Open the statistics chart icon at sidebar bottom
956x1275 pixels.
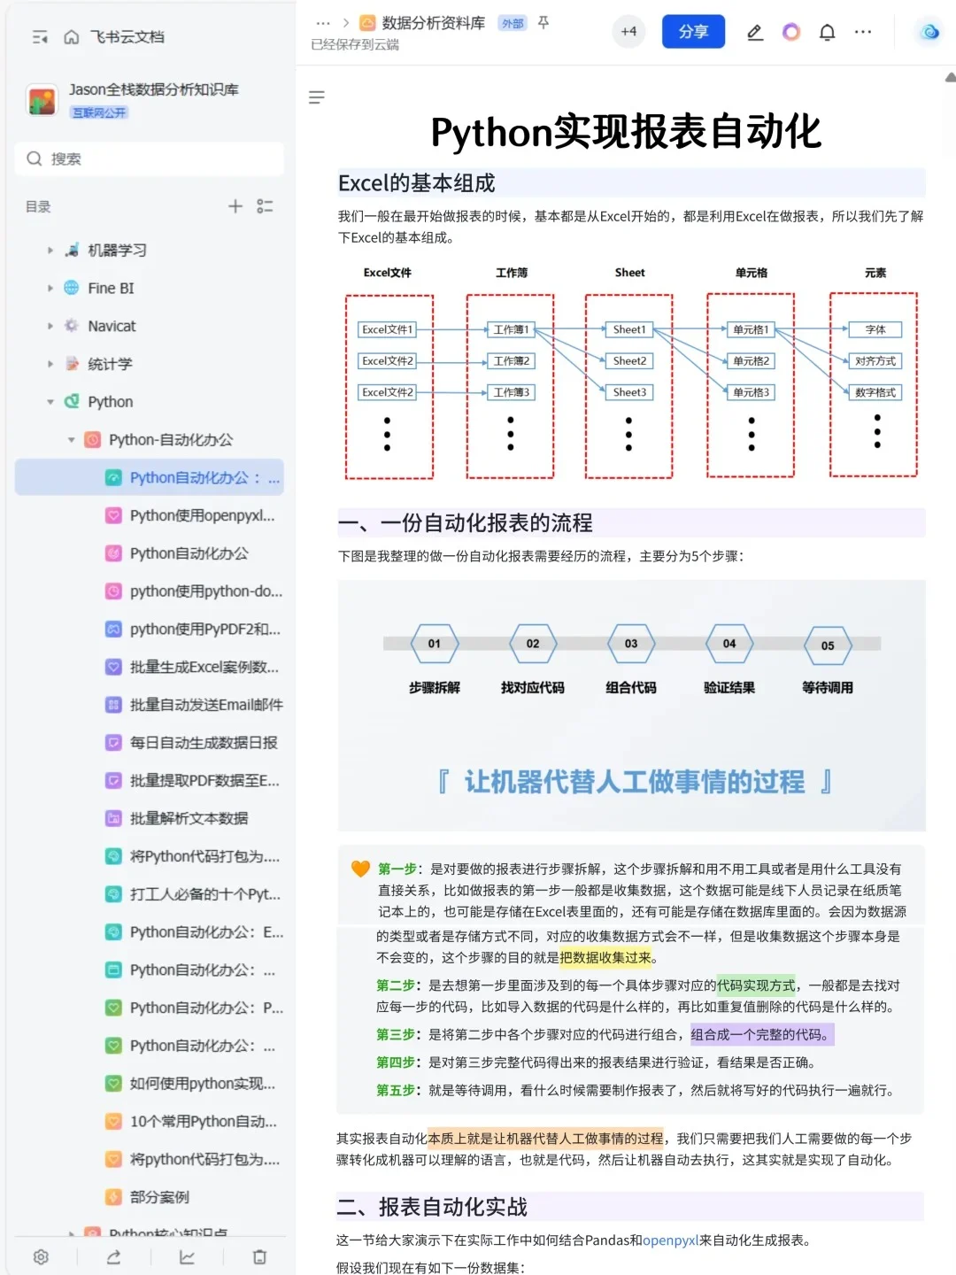point(186,1256)
